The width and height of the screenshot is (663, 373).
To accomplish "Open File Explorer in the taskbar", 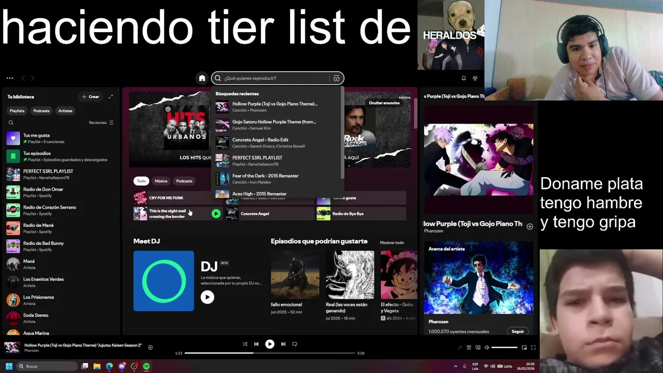I will click(97, 366).
